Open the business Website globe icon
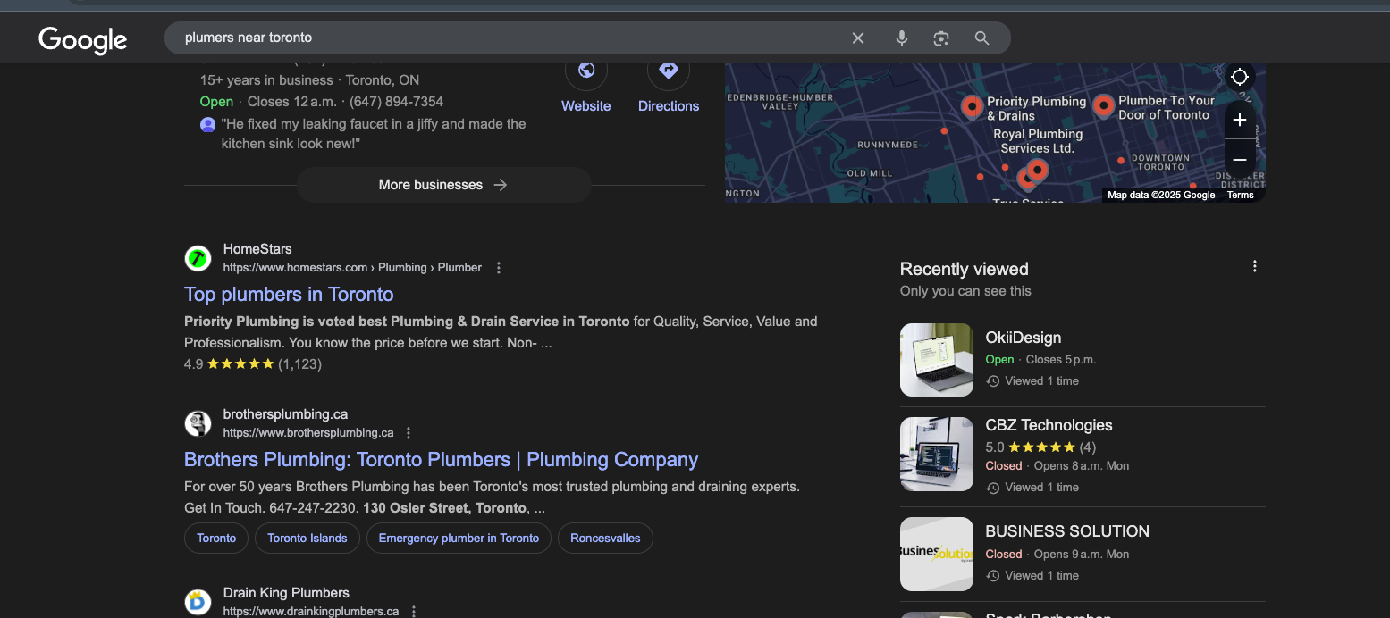Image resolution: width=1390 pixels, height=618 pixels. point(586,71)
